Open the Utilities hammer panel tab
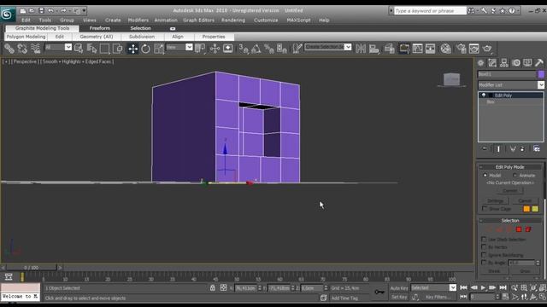The image size is (547, 307). click(x=539, y=62)
